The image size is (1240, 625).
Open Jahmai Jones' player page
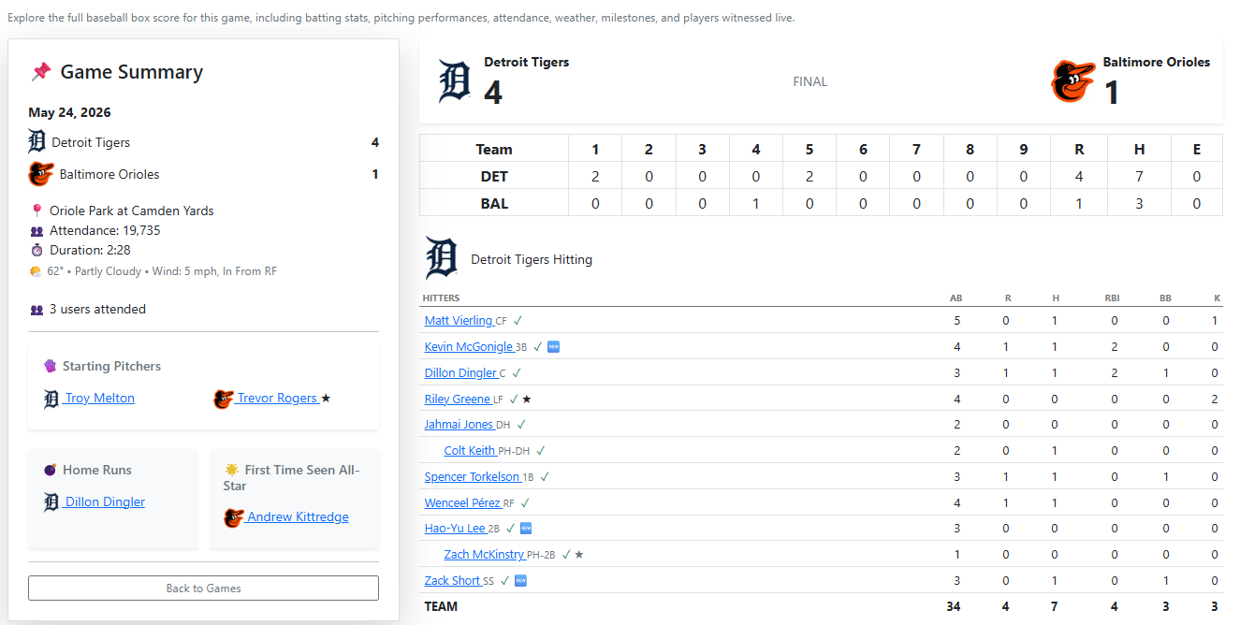pos(460,425)
